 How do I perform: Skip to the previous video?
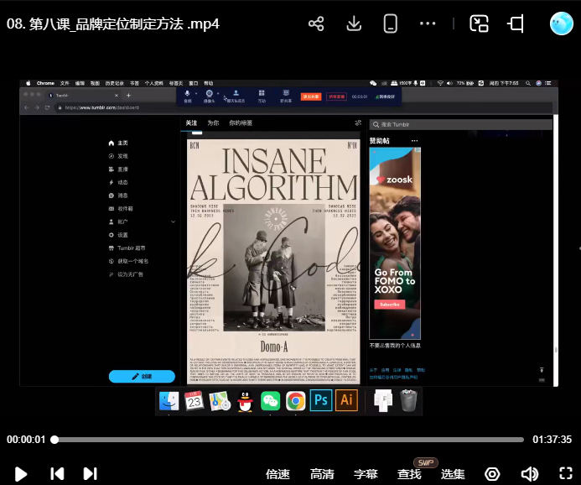click(57, 474)
